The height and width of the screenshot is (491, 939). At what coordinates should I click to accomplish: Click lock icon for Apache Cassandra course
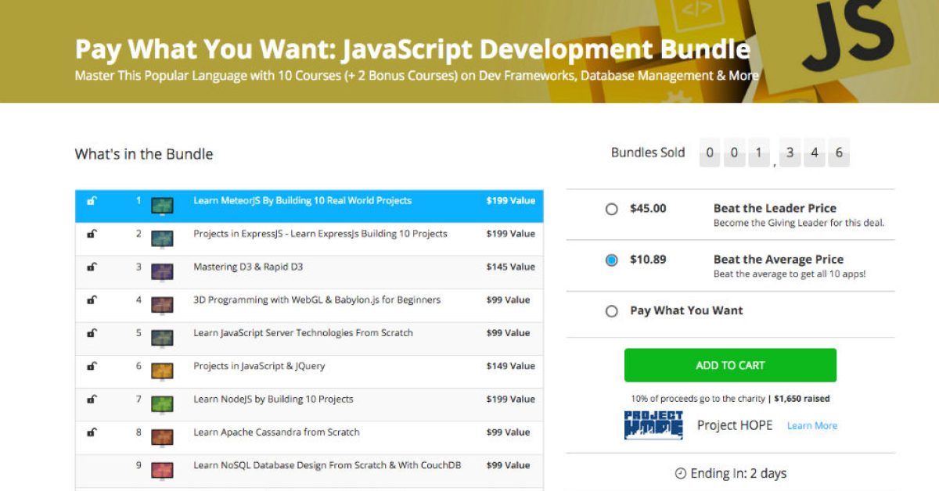pos(92,432)
